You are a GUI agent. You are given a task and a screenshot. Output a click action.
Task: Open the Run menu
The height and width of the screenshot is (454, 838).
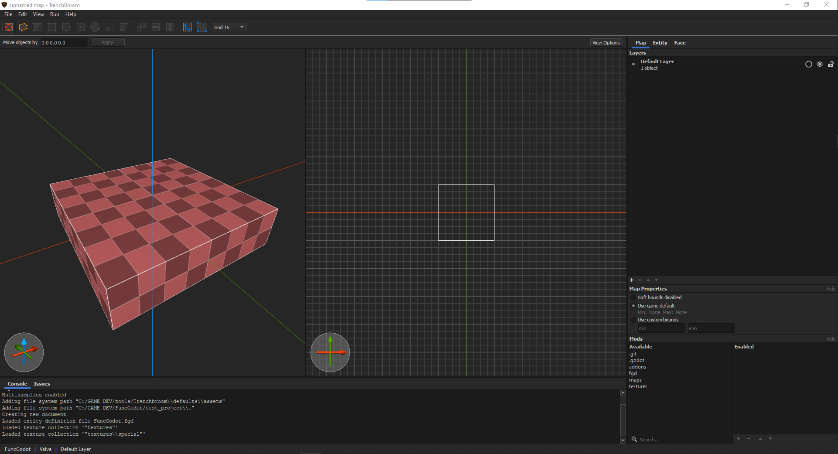[55, 14]
